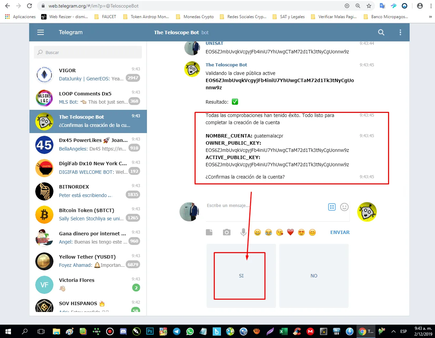Viewport: 435px width, 338px height.
Task: Open Excel from the taskbar
Action: tap(284, 331)
